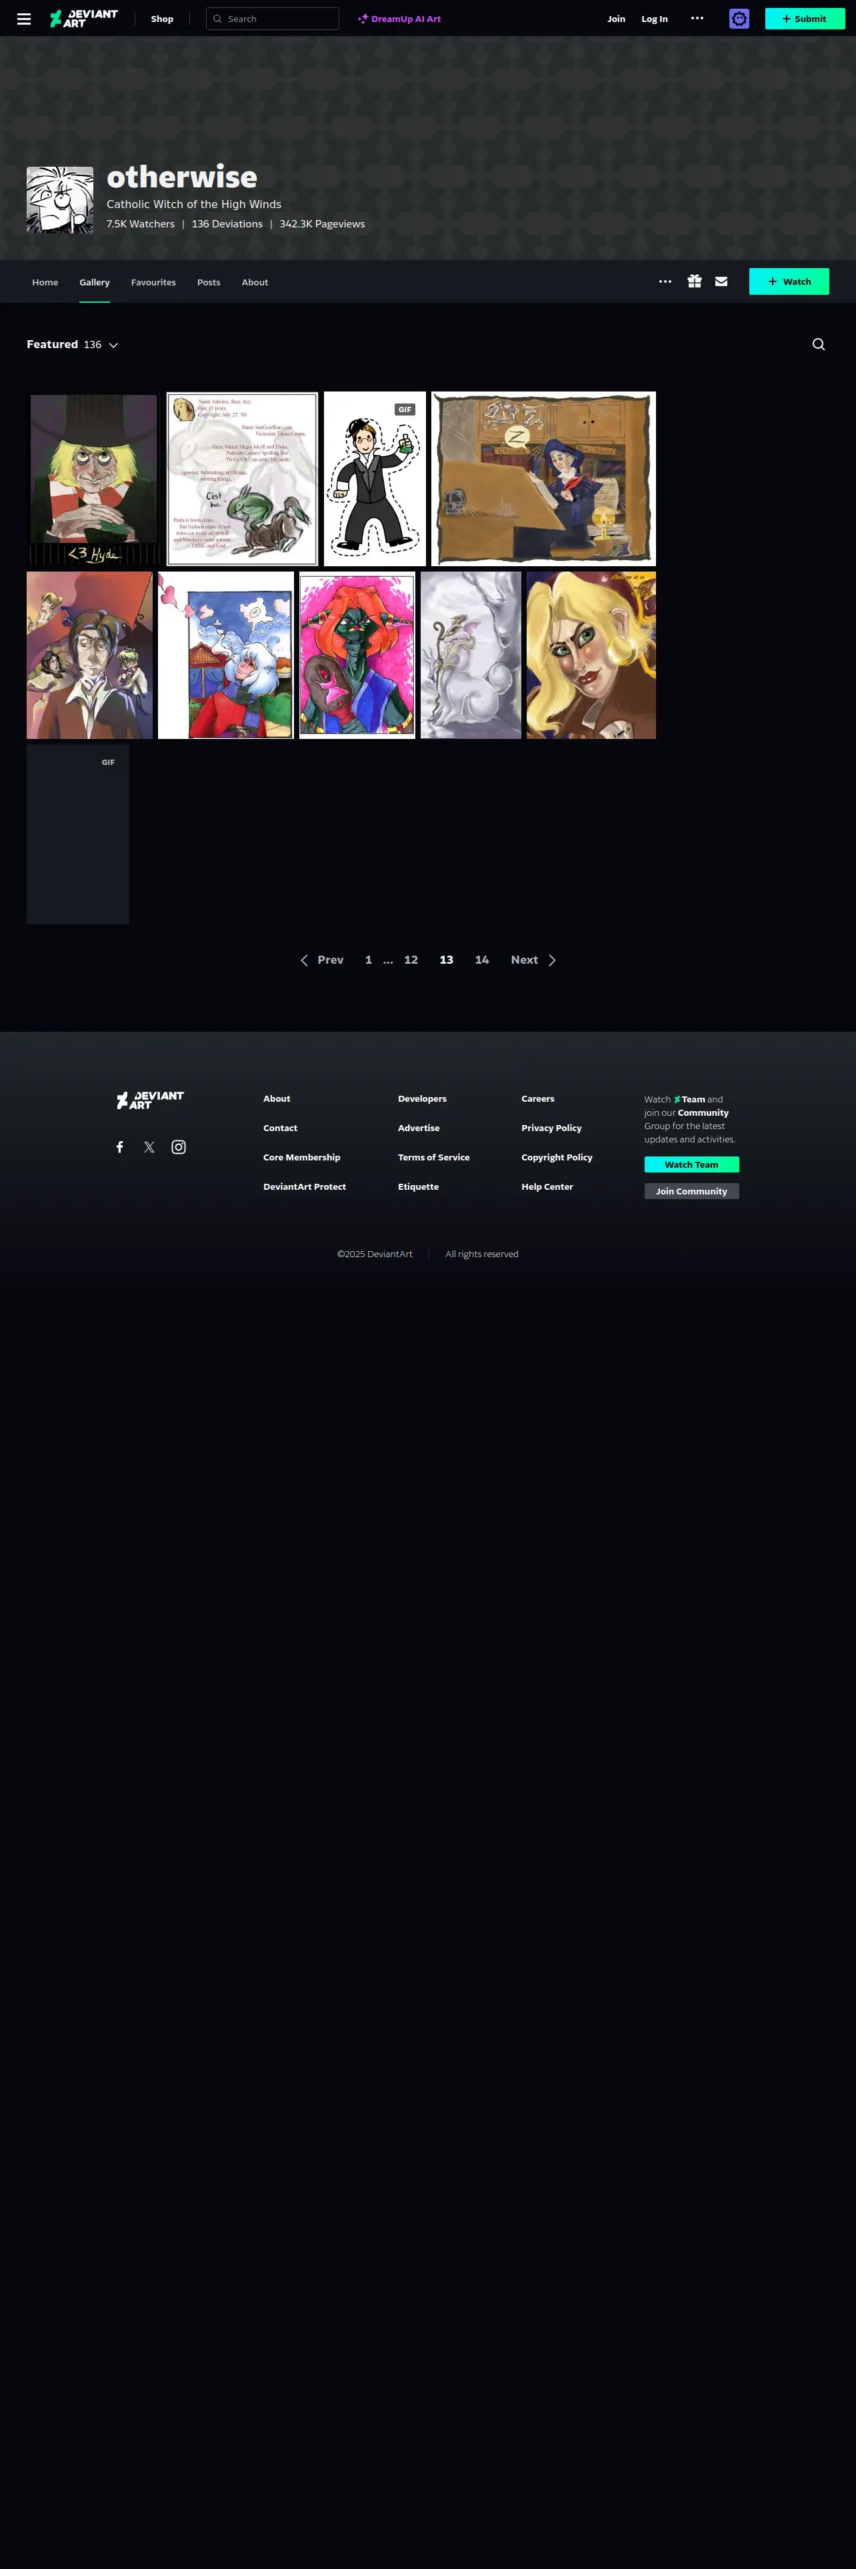This screenshot has height=2569, width=856.
Task: Click the Next page arrow
Action: click(533, 960)
